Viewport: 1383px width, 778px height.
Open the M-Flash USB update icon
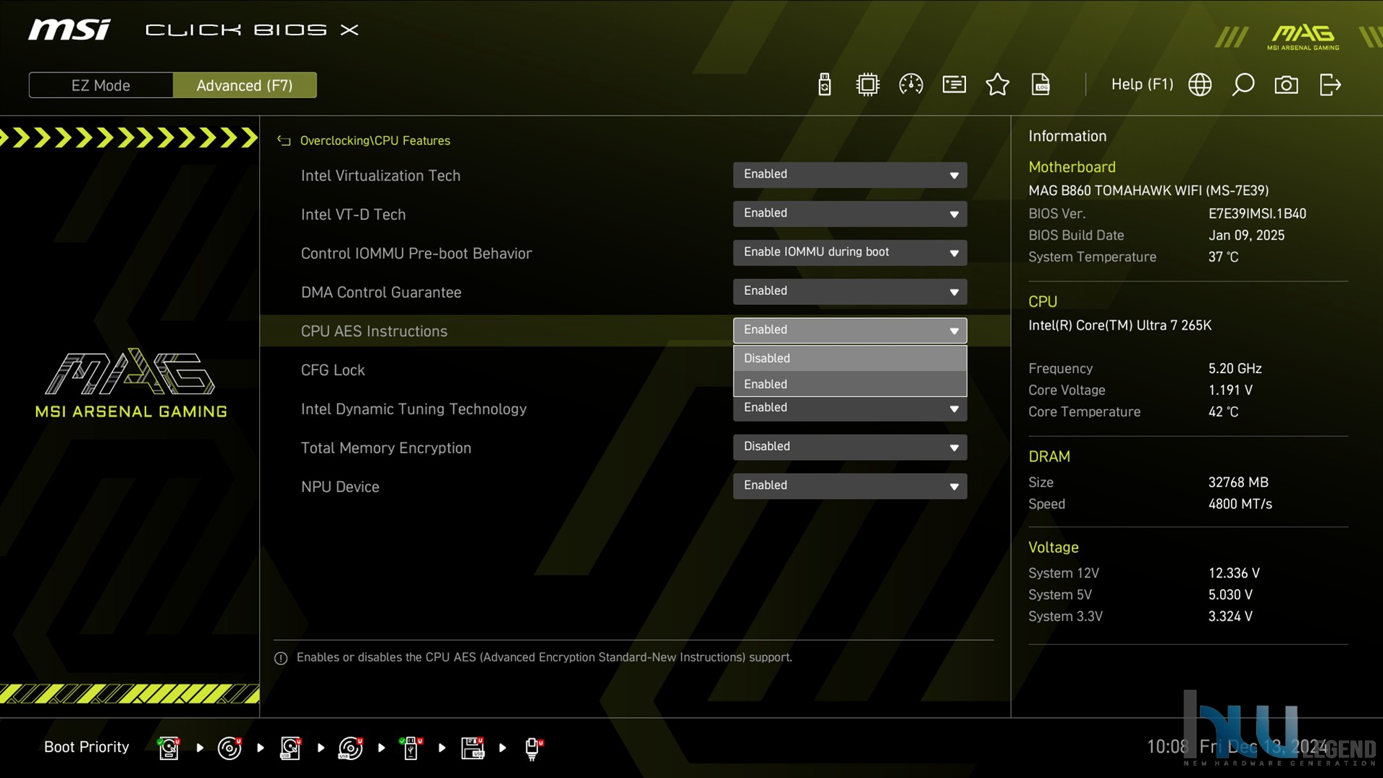[x=824, y=85]
